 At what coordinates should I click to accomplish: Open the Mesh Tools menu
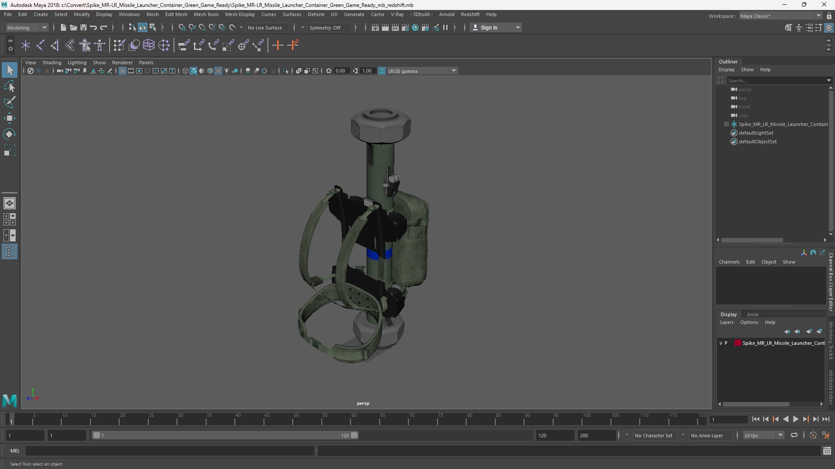(206, 14)
